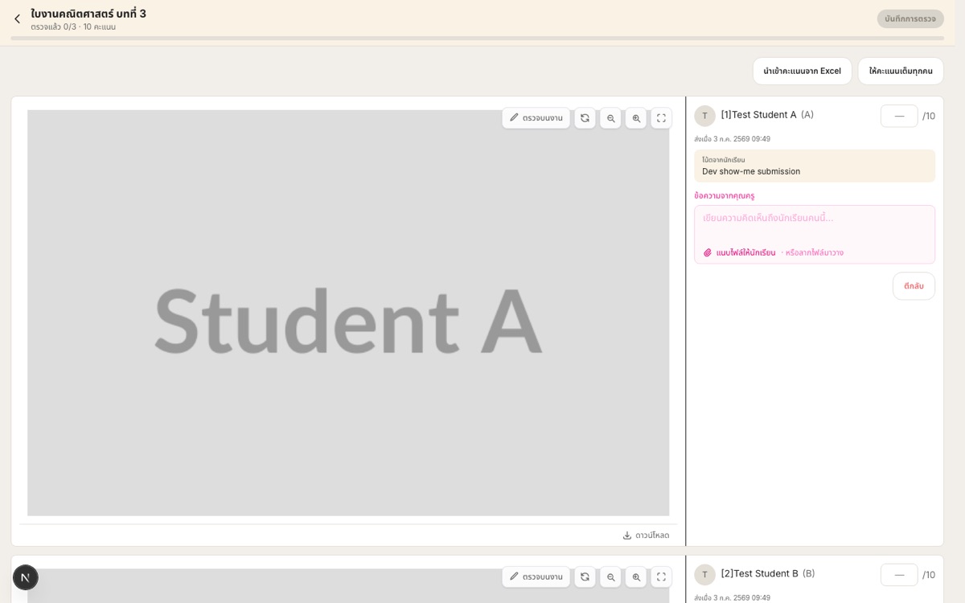This screenshot has height=603, width=965.
Task: Click the บันทึกการตรวจ save button
Action: pos(910,18)
